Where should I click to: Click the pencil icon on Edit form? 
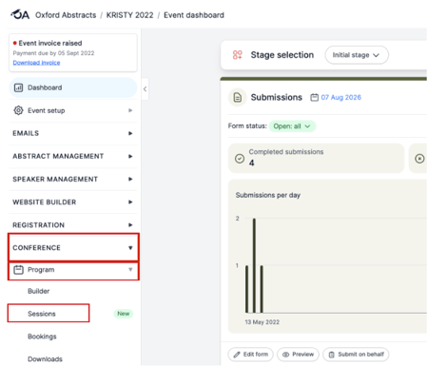point(237,355)
